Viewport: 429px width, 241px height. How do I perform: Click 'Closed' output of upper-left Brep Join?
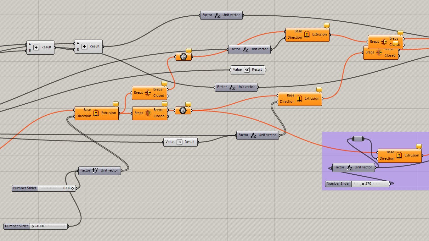coord(159,96)
